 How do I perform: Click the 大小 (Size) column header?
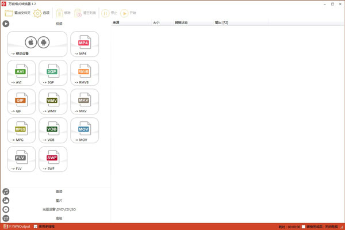(156, 23)
